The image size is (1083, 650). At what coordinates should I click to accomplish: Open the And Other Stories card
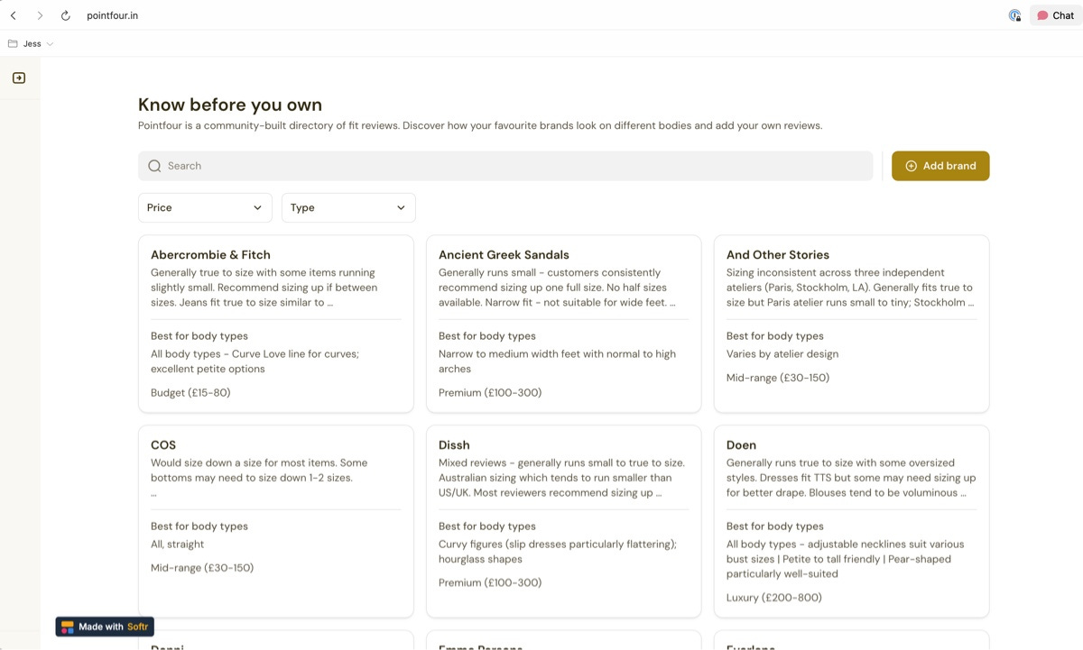(x=852, y=325)
